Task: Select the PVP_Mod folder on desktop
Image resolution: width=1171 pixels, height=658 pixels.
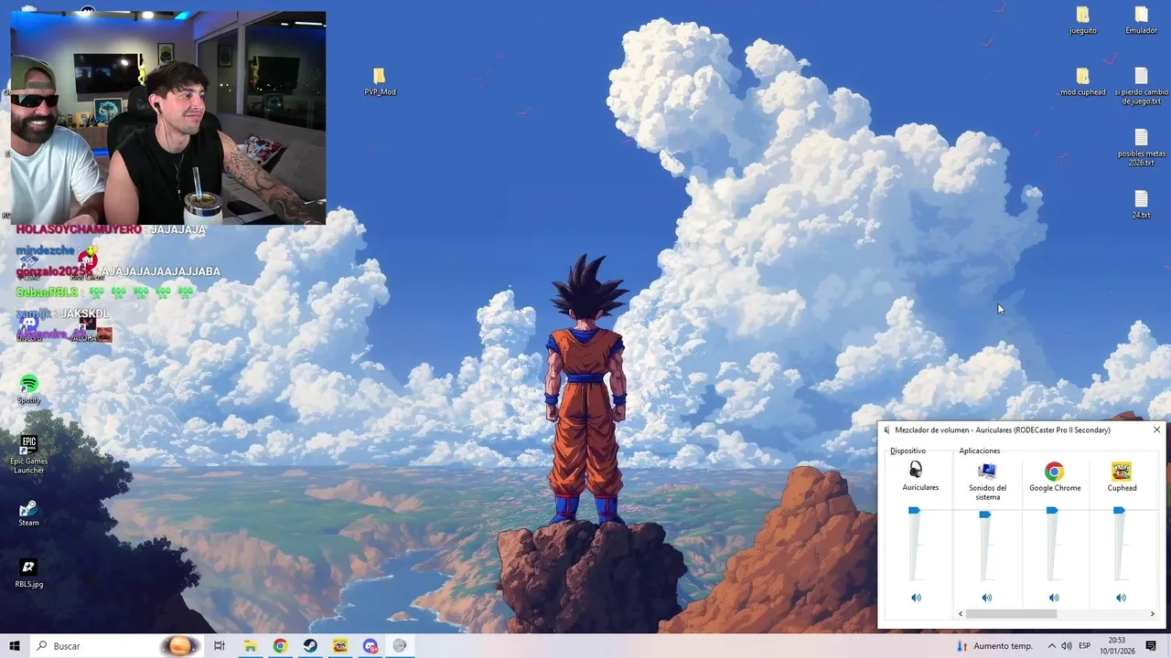Action: (x=380, y=81)
